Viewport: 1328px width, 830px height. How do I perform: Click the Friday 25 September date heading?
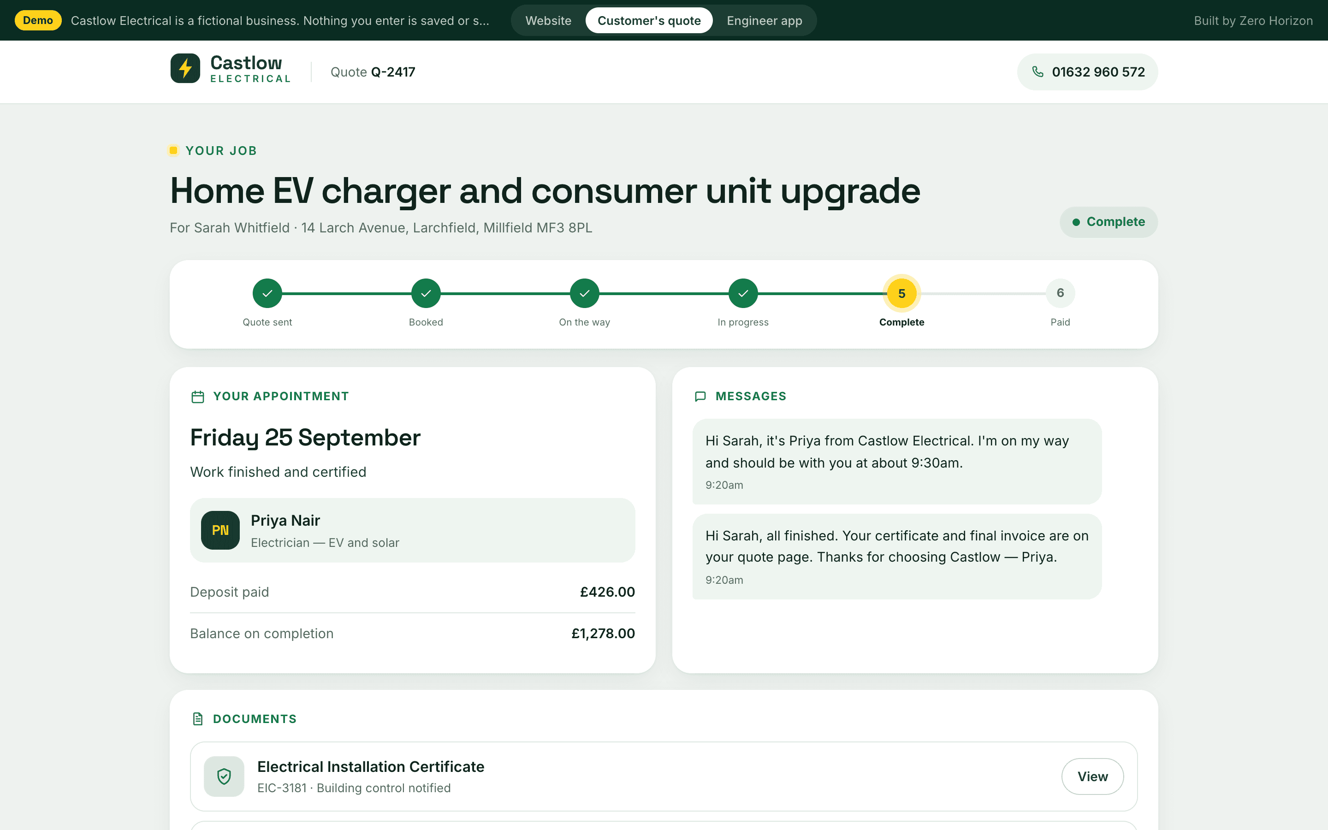[x=305, y=438]
